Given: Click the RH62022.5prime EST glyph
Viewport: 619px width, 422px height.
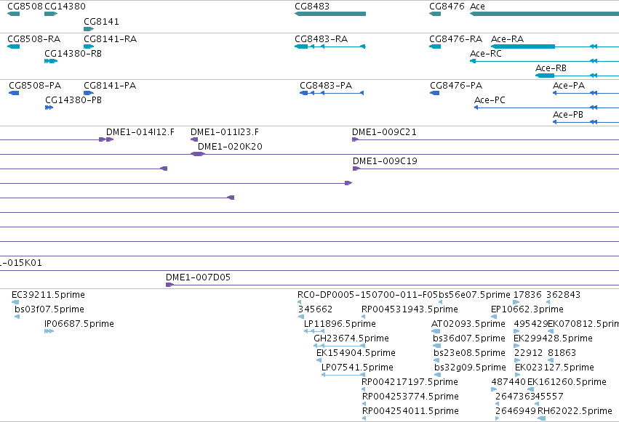Looking at the screenshot, I should click(542, 418).
